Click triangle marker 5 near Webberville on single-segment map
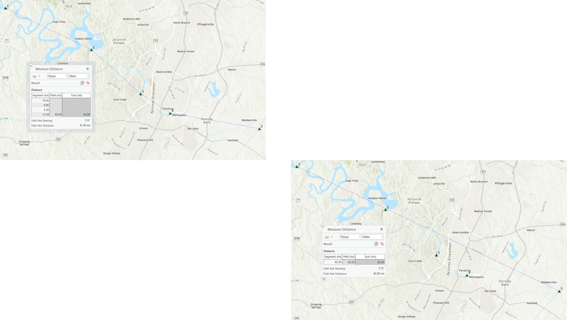 [x=560, y=291]
